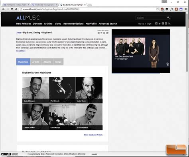
Task: Switch to the Songs tab
Action: 58,62
